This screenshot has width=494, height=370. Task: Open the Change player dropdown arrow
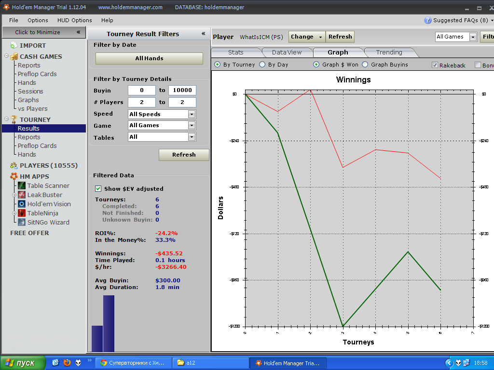[x=320, y=37]
